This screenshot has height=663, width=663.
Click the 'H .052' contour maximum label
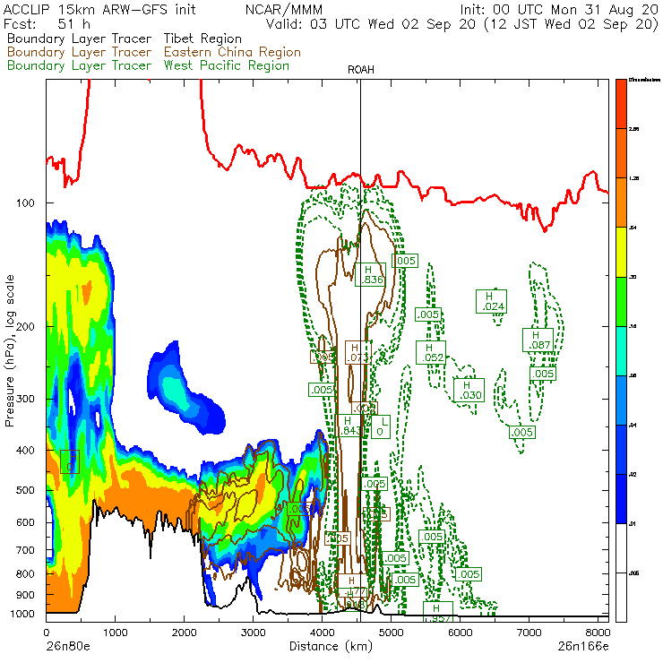430,353
